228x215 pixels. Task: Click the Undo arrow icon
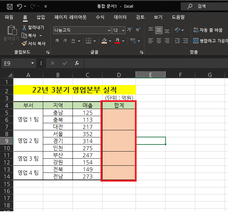[20, 6]
